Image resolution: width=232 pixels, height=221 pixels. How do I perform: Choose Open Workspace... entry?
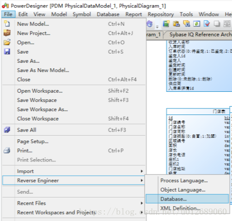tap(74, 91)
